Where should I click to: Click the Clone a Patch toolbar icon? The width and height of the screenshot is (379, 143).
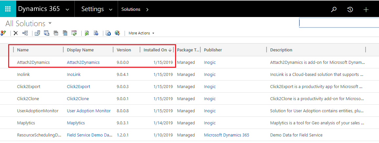point(56,33)
